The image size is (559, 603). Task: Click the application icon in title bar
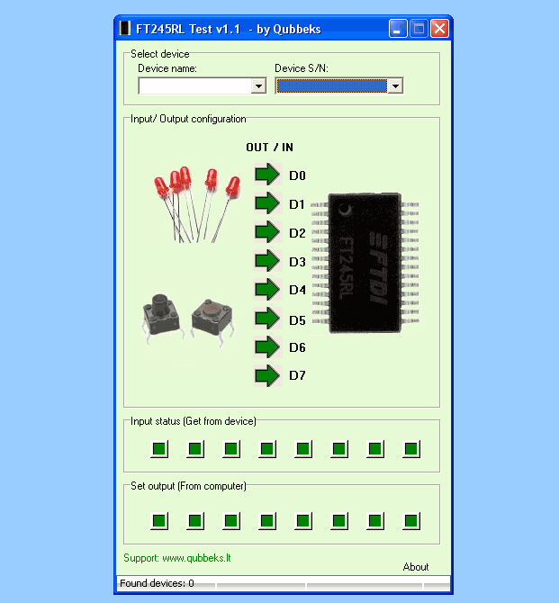(x=124, y=29)
